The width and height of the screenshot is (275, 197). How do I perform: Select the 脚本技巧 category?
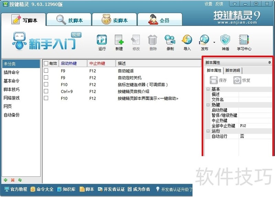click(21, 89)
